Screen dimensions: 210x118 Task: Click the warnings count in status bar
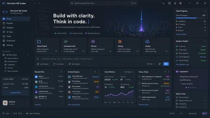point(20,113)
